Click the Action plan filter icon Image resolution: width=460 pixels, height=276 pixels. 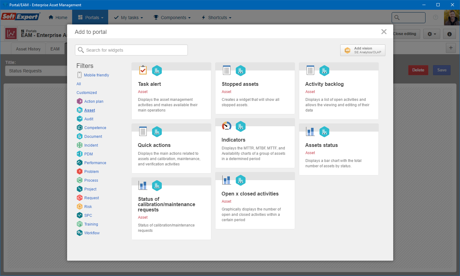[x=80, y=101]
